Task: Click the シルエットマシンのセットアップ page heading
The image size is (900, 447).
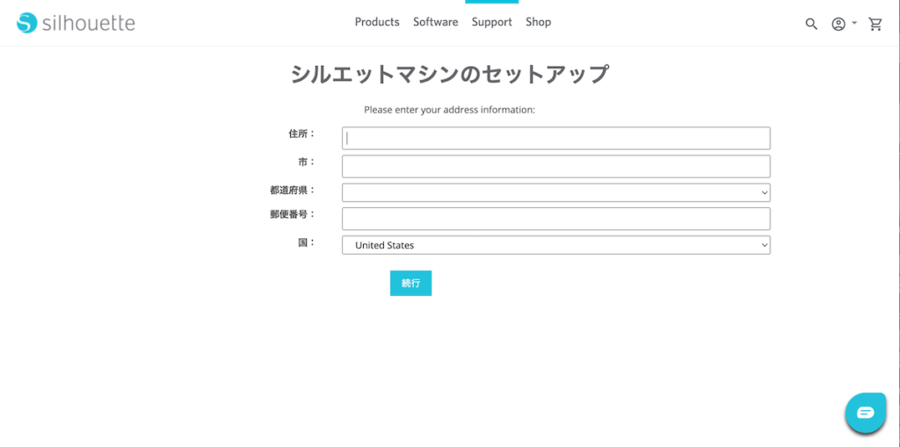Action: coord(449,74)
